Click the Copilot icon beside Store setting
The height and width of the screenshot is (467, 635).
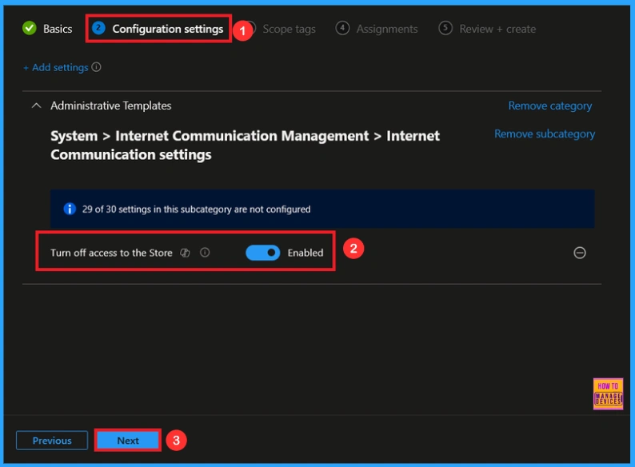(x=185, y=253)
